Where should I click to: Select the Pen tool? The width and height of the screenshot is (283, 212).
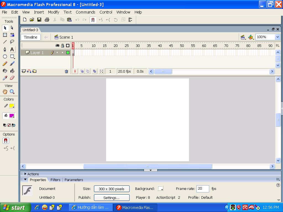click(x=5, y=49)
